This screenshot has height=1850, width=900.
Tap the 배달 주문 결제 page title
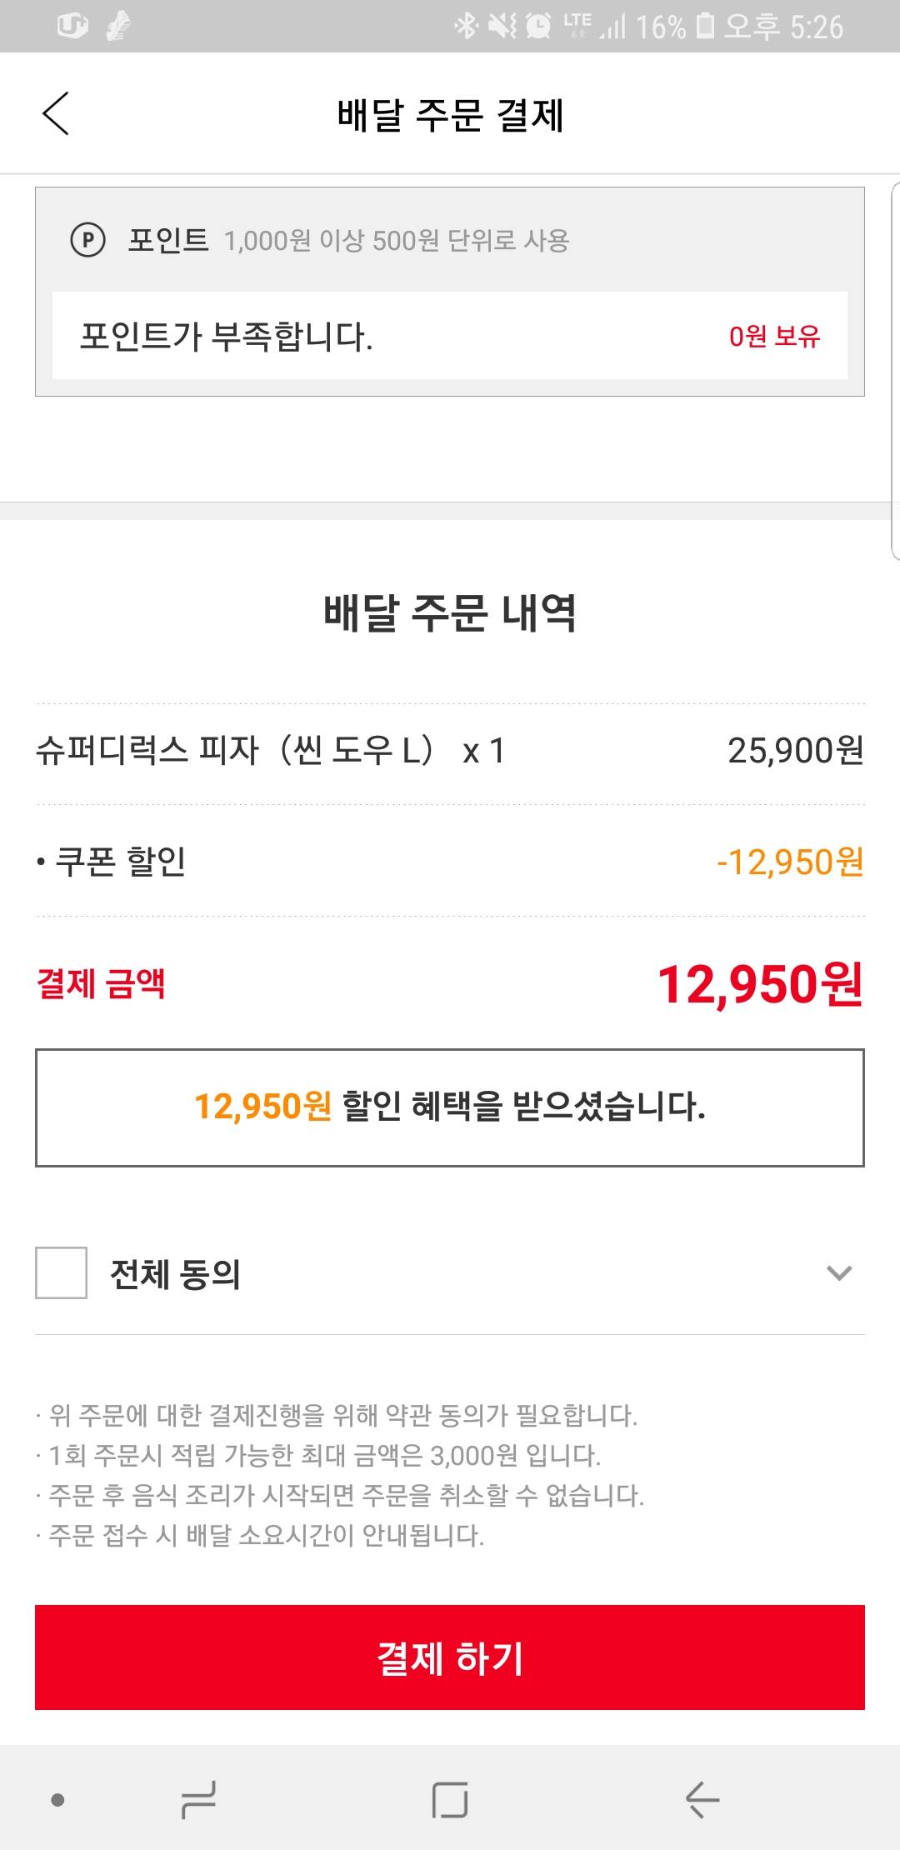450,115
